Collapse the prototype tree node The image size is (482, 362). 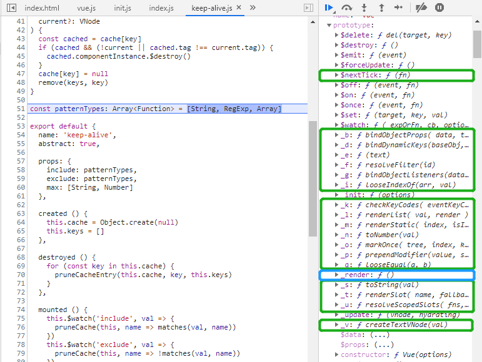(x=329, y=25)
